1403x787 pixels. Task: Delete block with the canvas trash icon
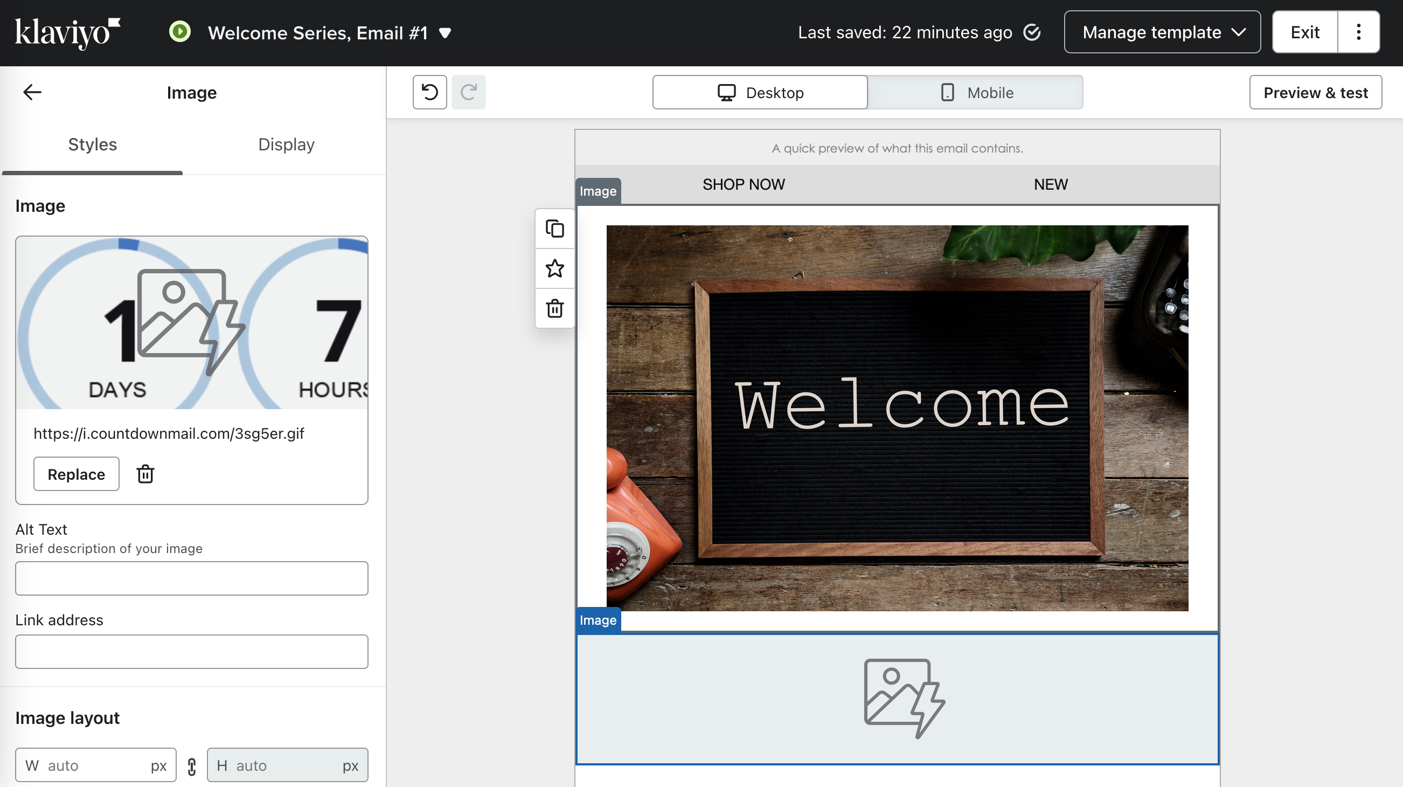(555, 308)
